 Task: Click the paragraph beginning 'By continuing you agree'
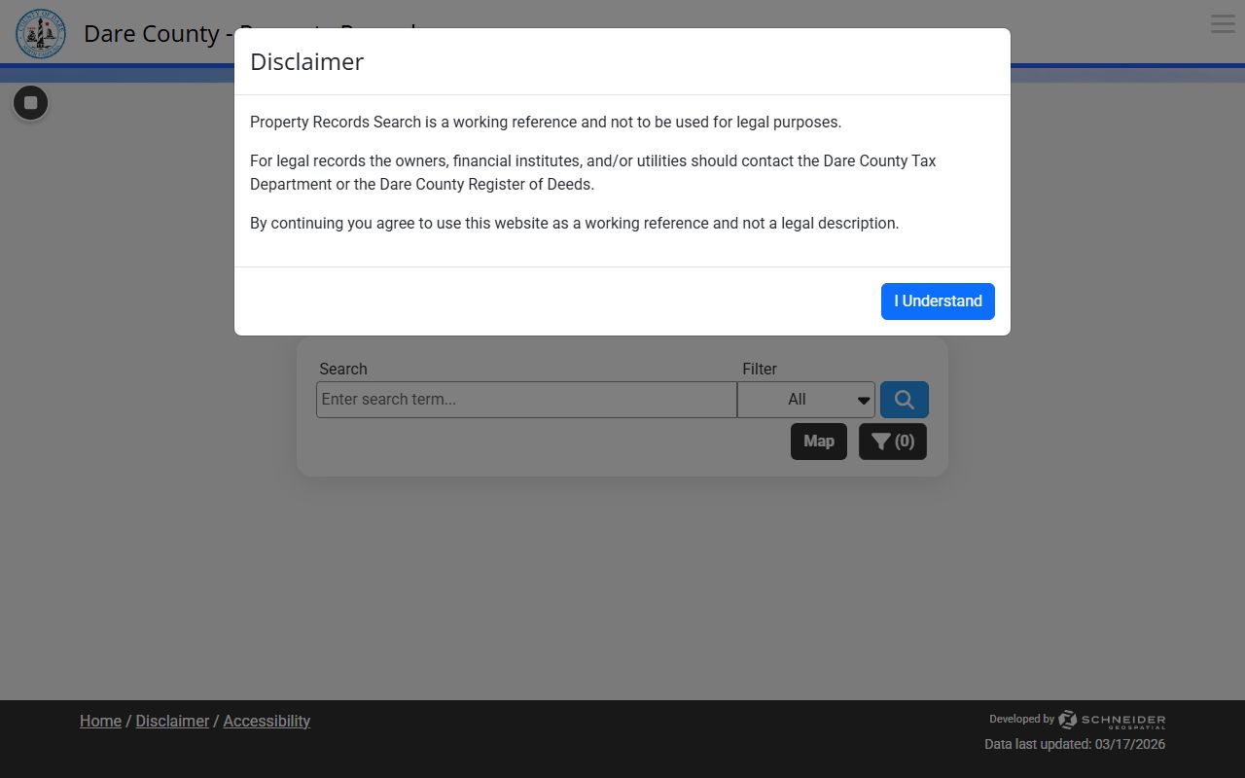point(574,223)
